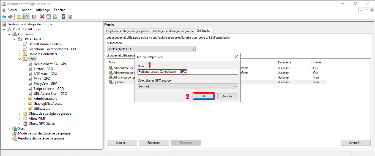
Task: Toggle the Show/Hide console tree icon
Action: (x=25, y=17)
